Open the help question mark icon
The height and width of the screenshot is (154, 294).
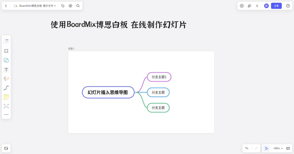pyautogui.click(x=288, y=6)
